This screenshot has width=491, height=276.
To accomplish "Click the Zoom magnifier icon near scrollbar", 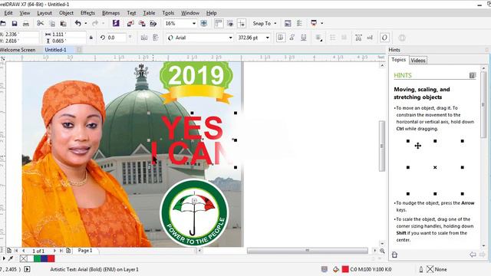I will coord(382,251).
